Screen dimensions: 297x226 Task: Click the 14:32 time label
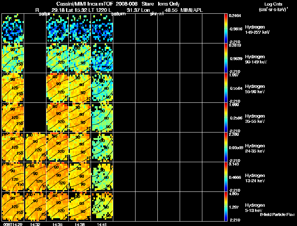pyautogui.click(x=35, y=225)
